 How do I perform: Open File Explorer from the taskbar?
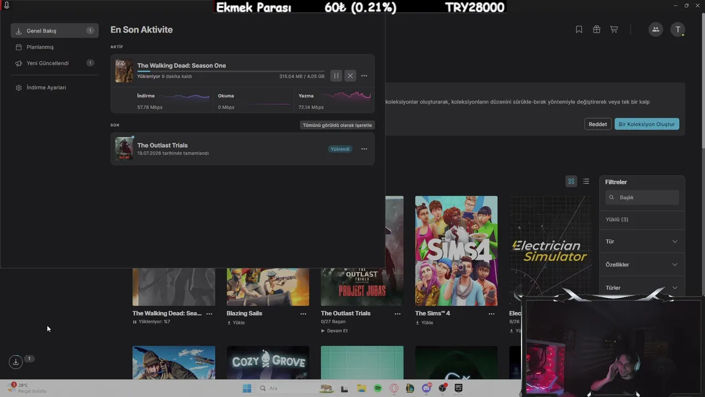click(x=361, y=388)
